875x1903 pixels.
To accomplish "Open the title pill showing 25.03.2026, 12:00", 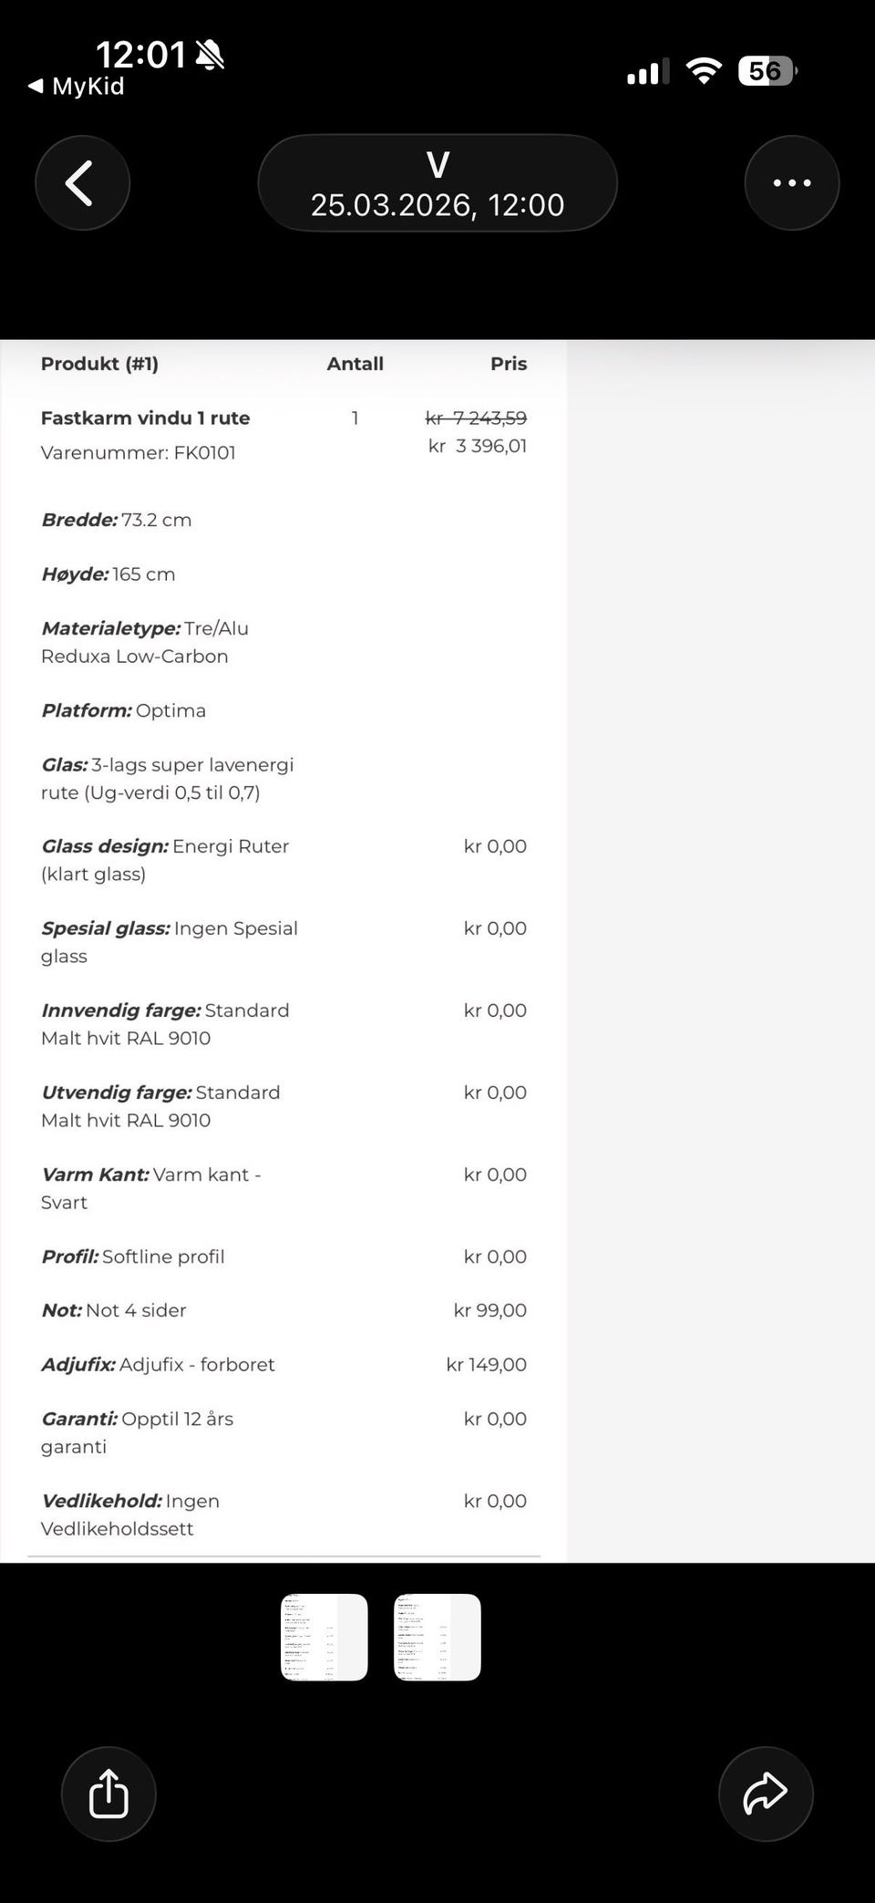I will [x=437, y=183].
